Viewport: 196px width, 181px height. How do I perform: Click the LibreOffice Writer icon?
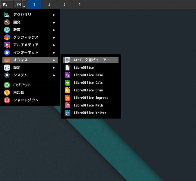point(68,113)
